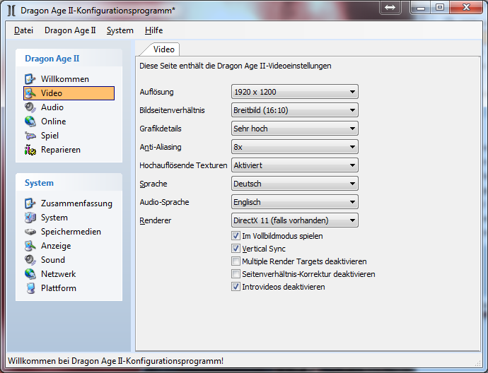Click the Zusammenfassung icon
Screen dimensions: 488x373
click(30, 203)
